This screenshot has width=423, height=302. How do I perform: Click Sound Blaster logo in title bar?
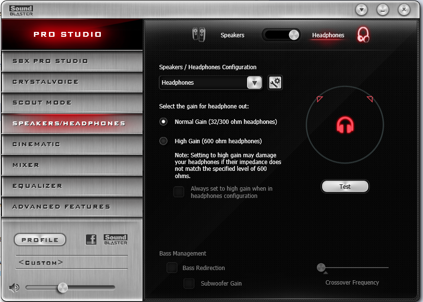(x=21, y=11)
